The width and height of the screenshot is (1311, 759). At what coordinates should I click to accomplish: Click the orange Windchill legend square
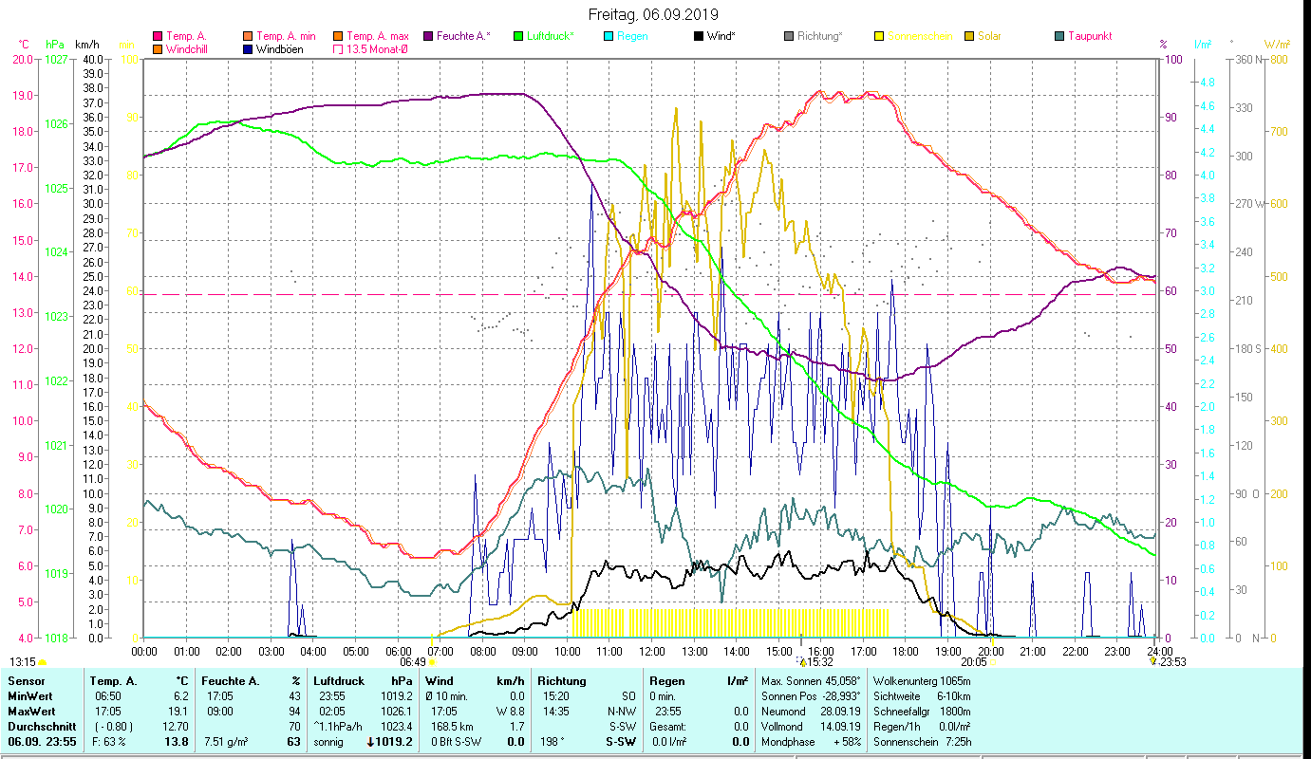point(158,49)
